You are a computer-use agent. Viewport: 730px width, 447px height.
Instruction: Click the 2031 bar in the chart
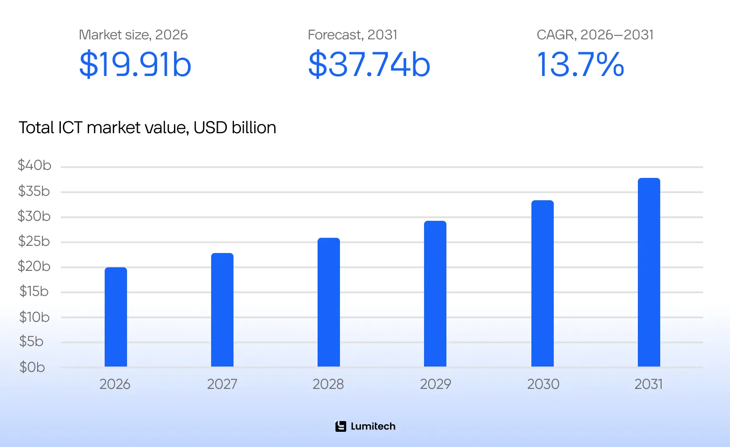pyautogui.click(x=649, y=272)
